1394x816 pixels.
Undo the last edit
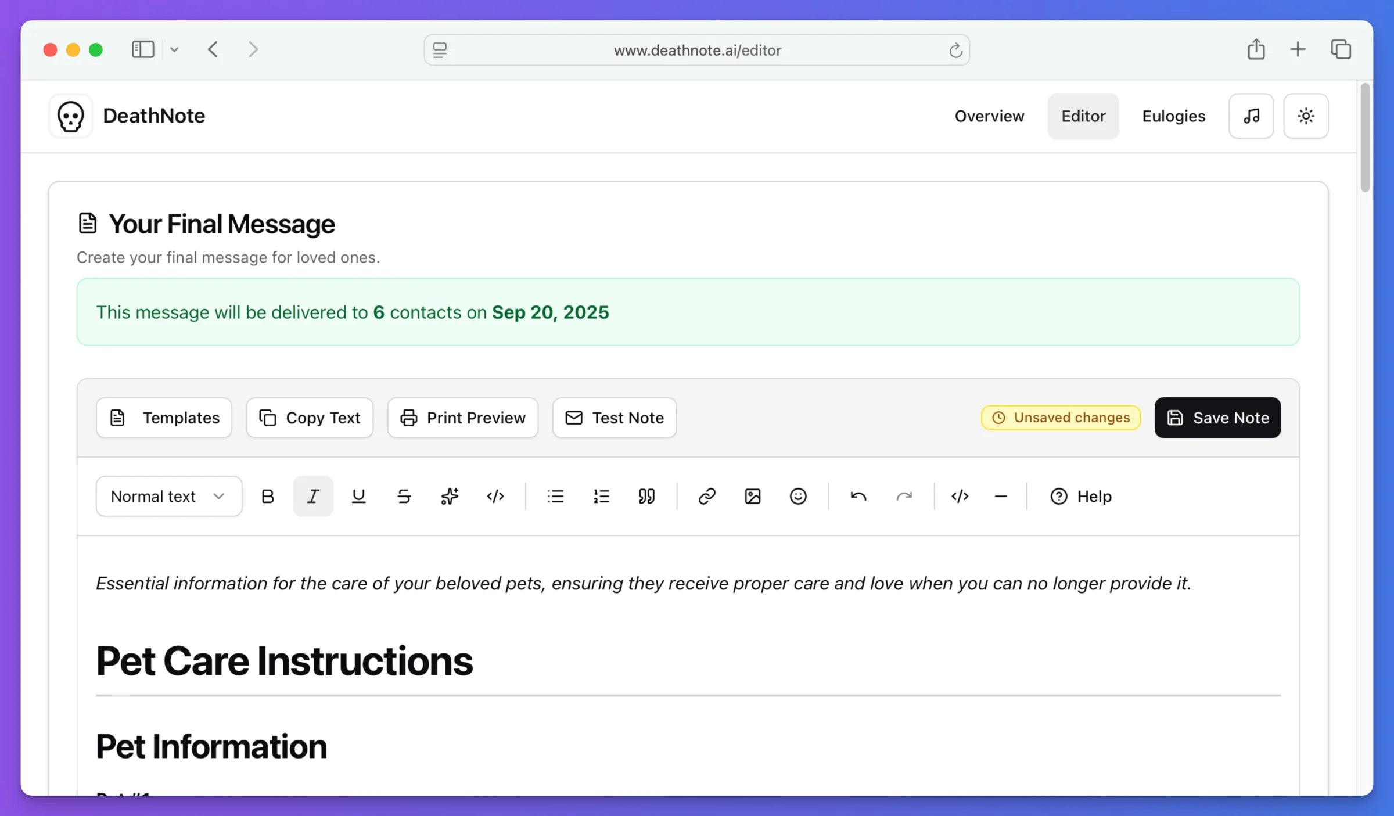click(858, 496)
